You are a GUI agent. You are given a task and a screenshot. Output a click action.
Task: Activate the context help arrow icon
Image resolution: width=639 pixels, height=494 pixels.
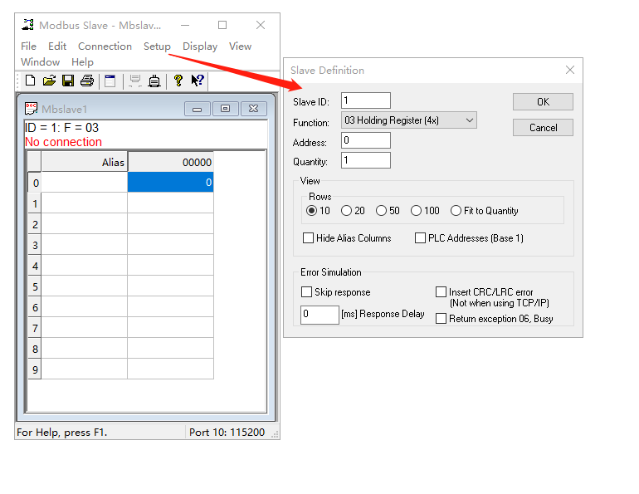click(x=198, y=81)
